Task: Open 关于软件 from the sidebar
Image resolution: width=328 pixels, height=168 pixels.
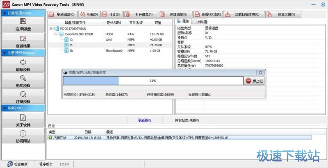Action: point(23,120)
